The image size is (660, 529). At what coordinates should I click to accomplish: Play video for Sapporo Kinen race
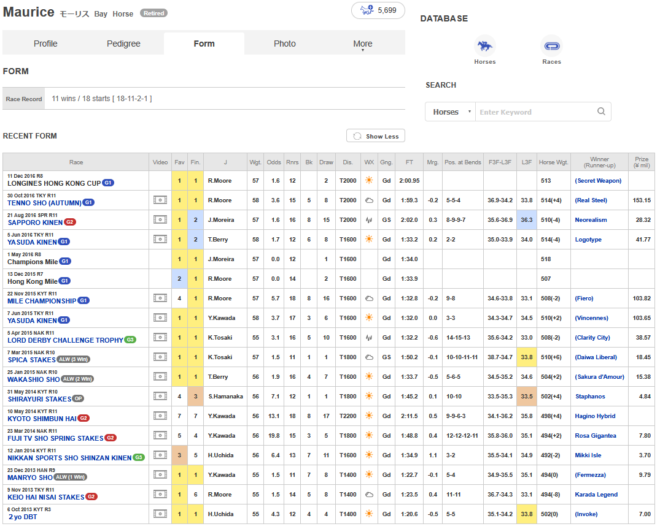click(x=160, y=219)
